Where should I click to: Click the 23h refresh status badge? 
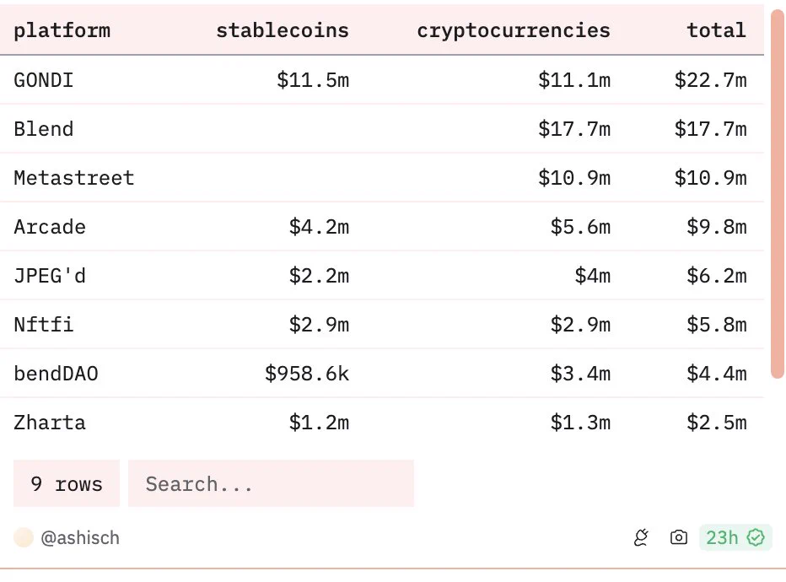pyautogui.click(x=735, y=537)
